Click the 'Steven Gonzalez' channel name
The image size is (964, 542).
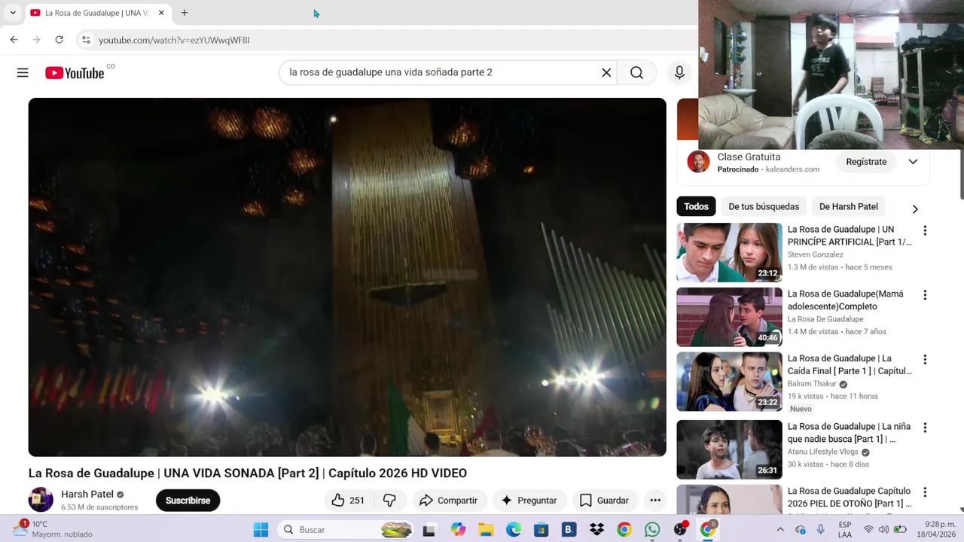816,254
